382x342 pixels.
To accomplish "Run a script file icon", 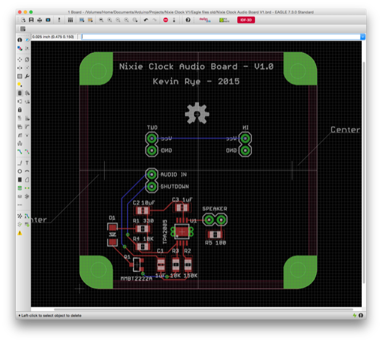I will (82, 20).
